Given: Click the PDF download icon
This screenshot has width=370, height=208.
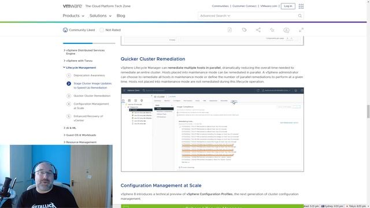Looking at the screenshot, I should [x=230, y=30].
